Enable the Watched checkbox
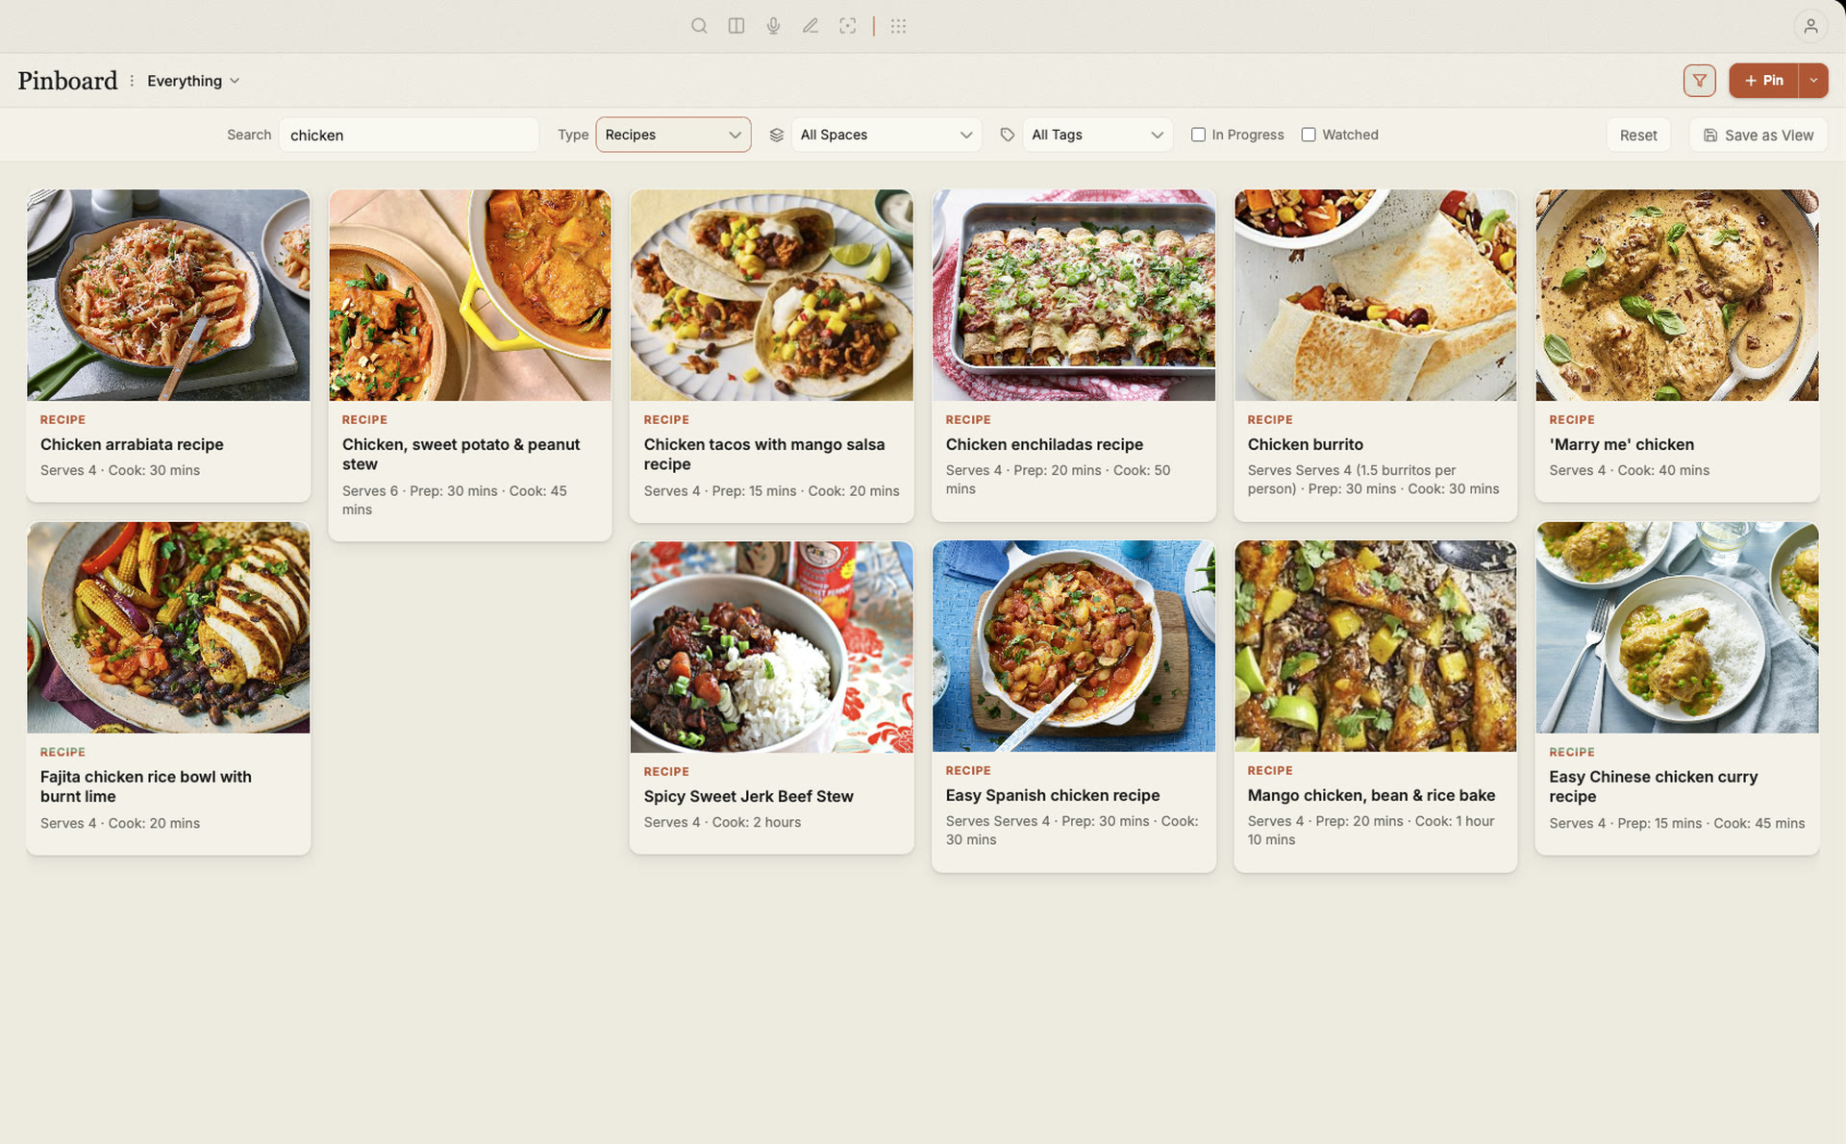1846x1144 pixels. 1308,135
